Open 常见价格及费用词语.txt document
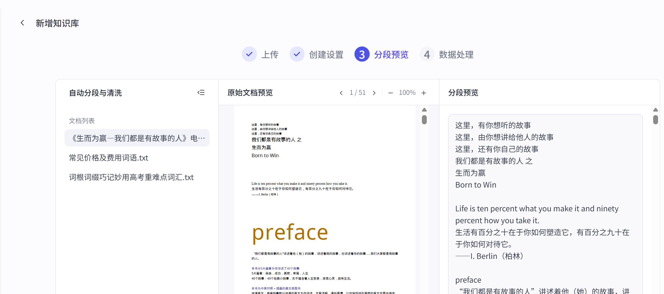 coord(109,158)
